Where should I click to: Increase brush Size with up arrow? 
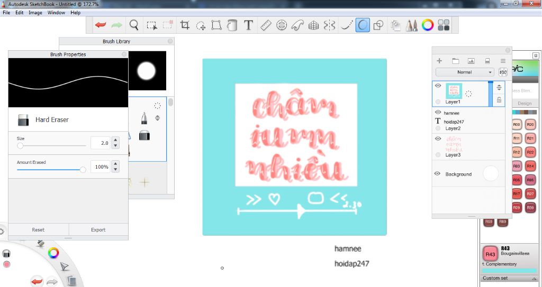coord(115,140)
